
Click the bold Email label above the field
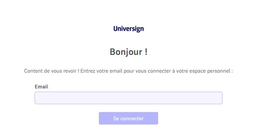(x=41, y=86)
